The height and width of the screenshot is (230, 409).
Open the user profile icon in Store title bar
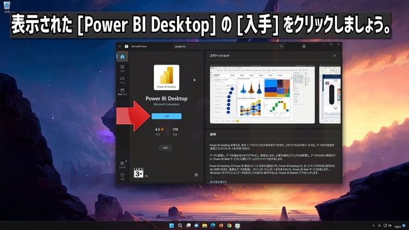click(304, 47)
